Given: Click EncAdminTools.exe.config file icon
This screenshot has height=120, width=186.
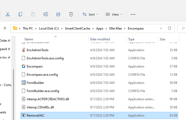Looking at the screenshot, I should (24, 58).
